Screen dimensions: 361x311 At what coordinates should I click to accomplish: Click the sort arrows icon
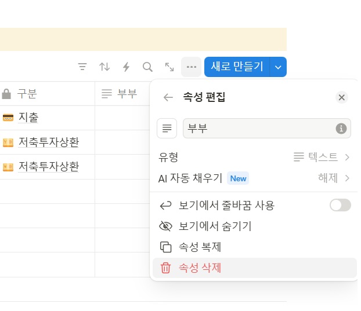tap(104, 67)
